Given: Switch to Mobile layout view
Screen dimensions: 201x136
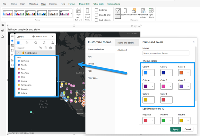Looking at the screenshot, I should pos(87,15).
